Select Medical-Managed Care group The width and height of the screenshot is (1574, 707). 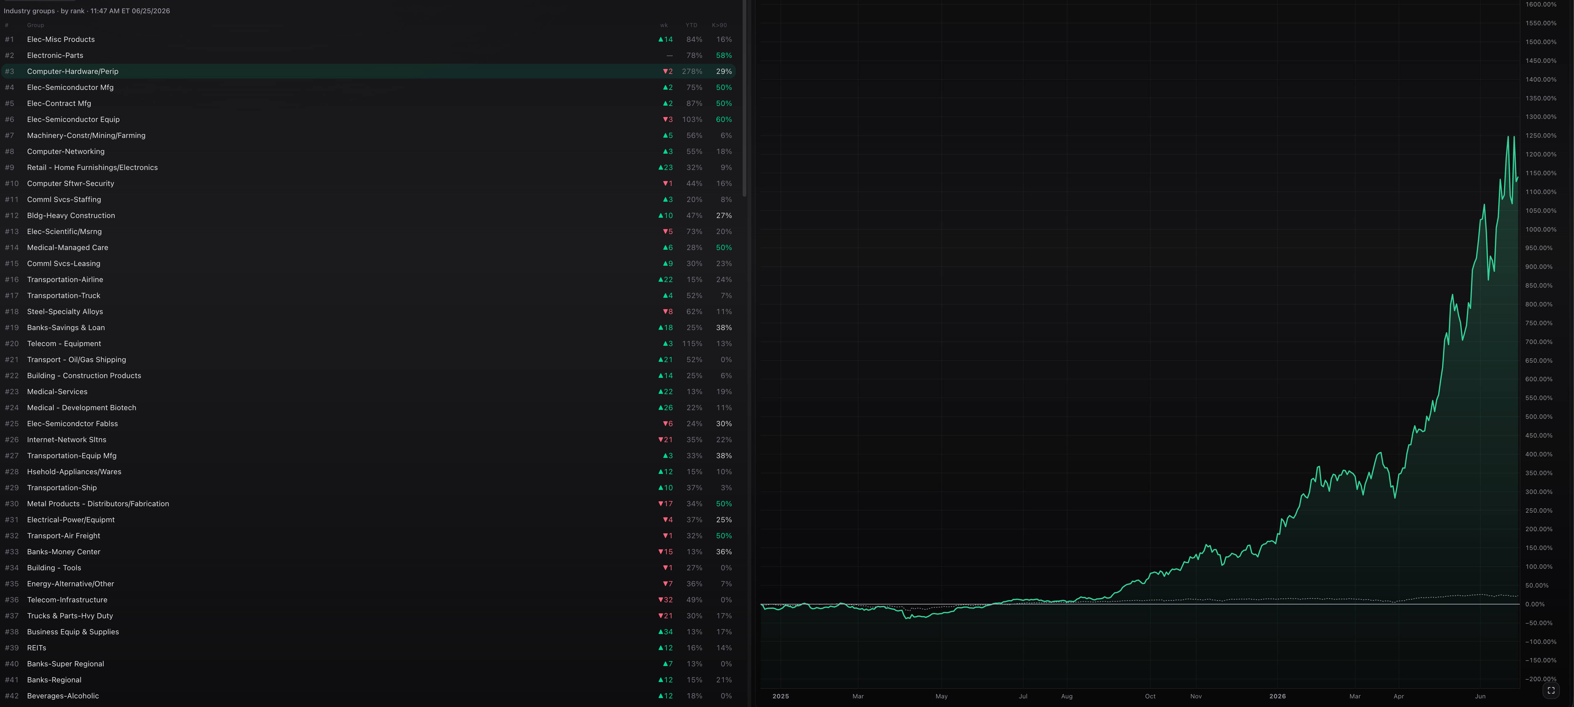point(369,247)
